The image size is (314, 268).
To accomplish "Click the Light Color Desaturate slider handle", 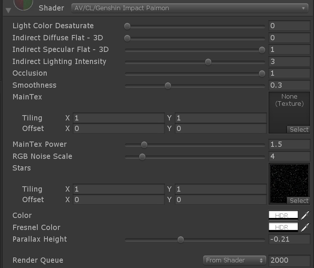I will pyautogui.click(x=127, y=26).
